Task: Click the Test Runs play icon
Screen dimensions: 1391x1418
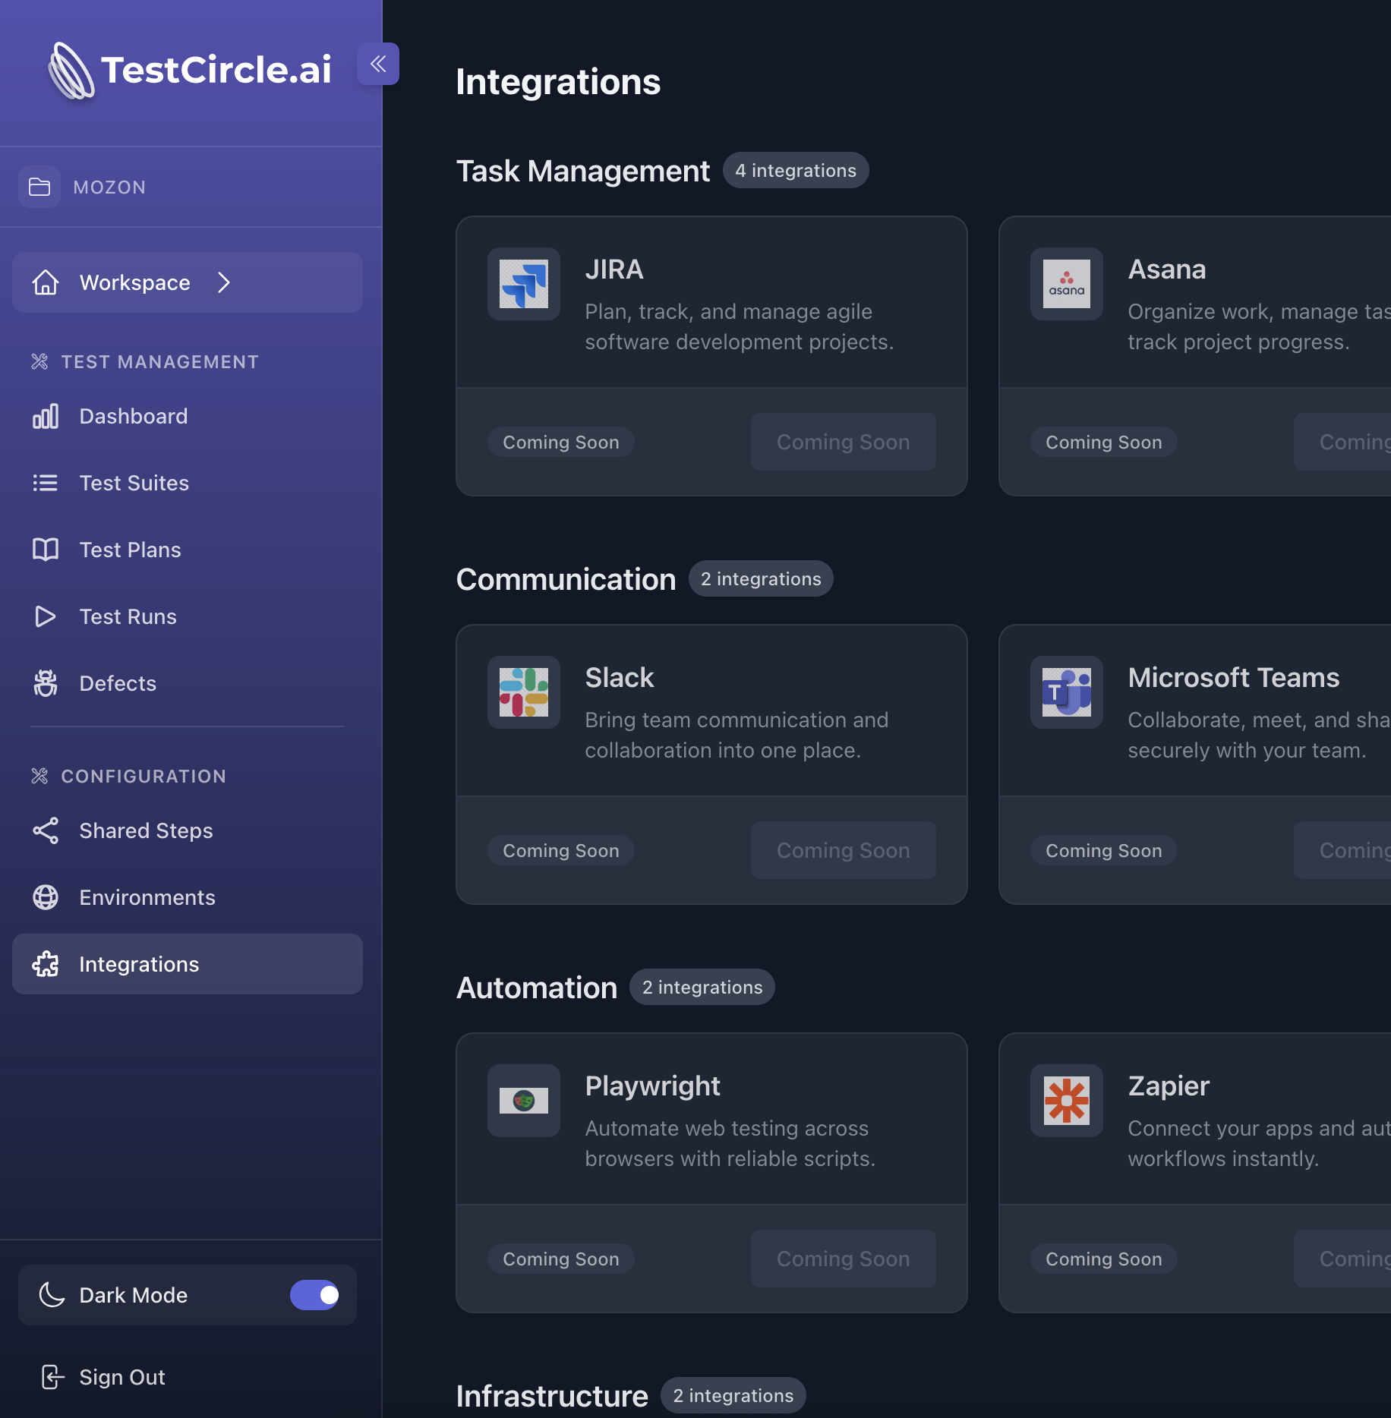Action: [46, 616]
